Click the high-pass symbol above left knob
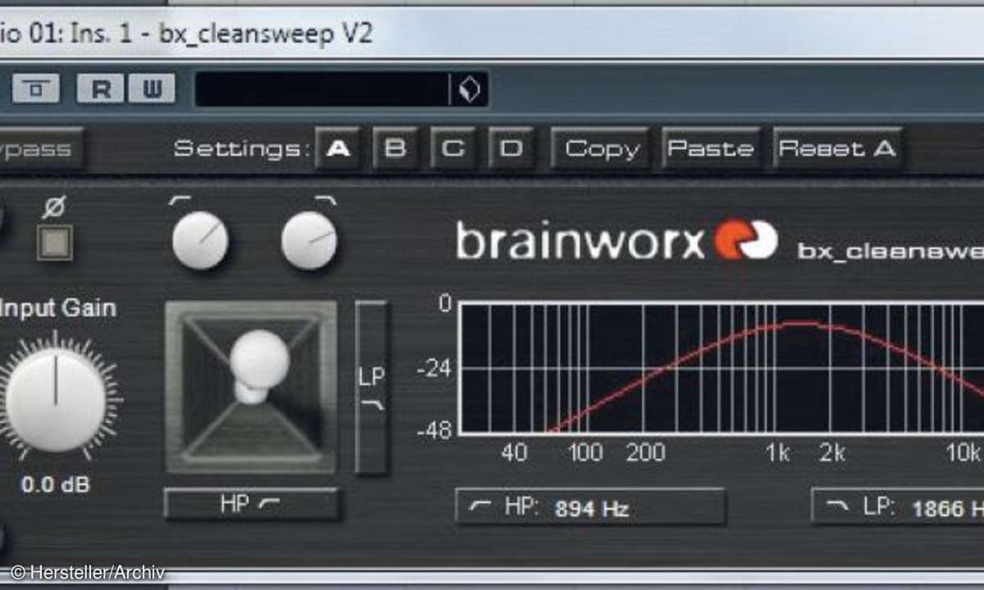The height and width of the screenshot is (590, 984). [180, 199]
